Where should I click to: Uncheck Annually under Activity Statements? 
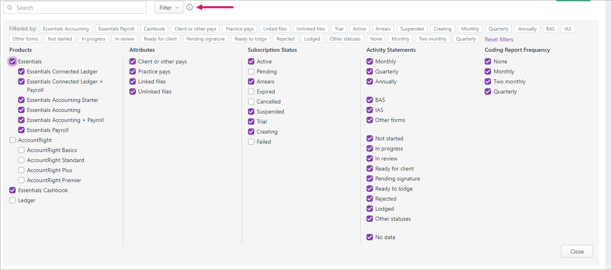[x=370, y=81]
